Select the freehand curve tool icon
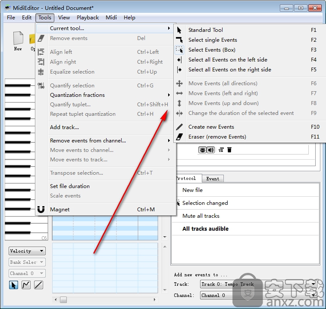 (26, 285)
